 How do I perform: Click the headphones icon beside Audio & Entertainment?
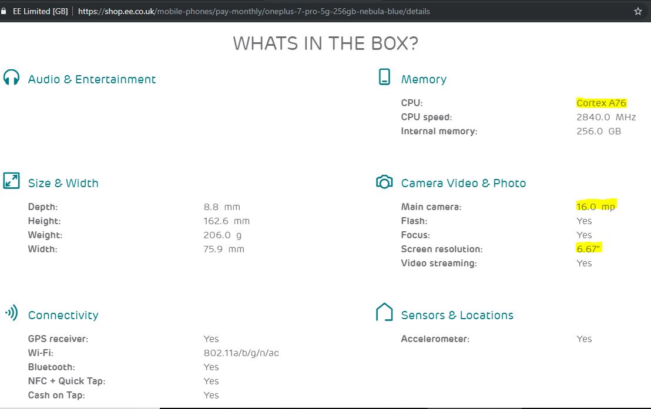point(11,77)
